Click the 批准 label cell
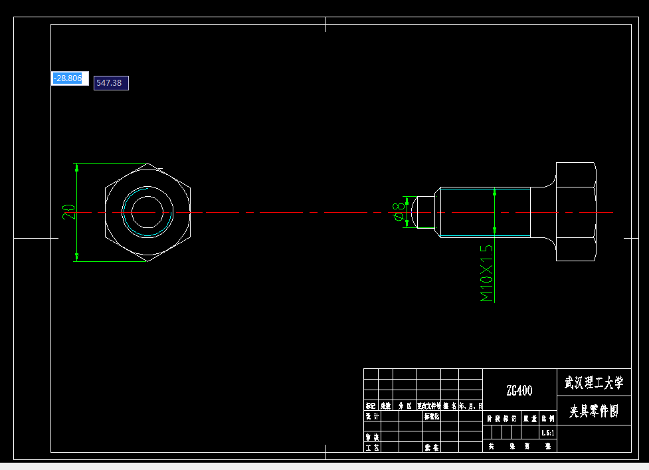The height and width of the screenshot is (470, 649). point(432,447)
